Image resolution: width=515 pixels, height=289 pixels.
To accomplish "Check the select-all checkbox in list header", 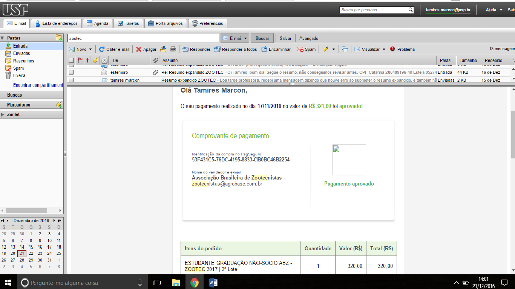I will [71, 60].
